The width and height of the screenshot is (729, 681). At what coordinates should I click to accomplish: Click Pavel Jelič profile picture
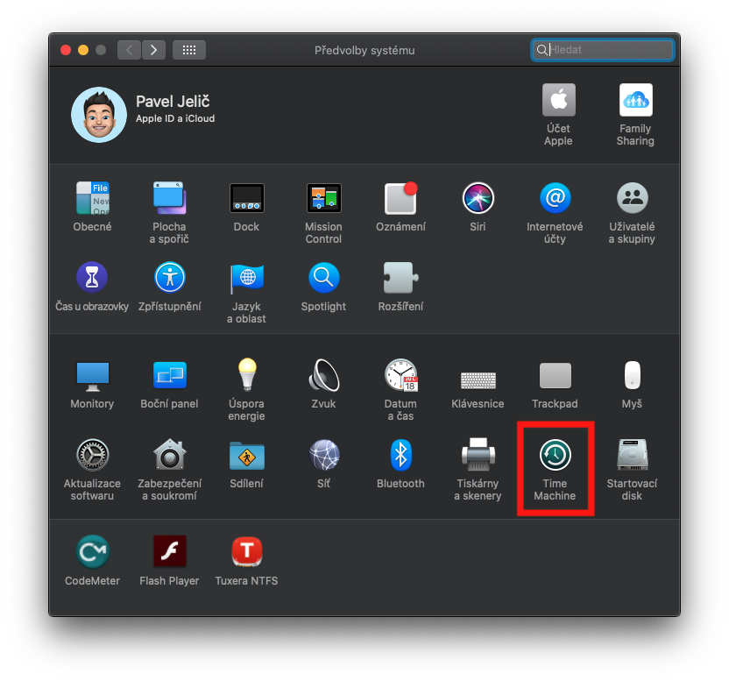click(98, 114)
